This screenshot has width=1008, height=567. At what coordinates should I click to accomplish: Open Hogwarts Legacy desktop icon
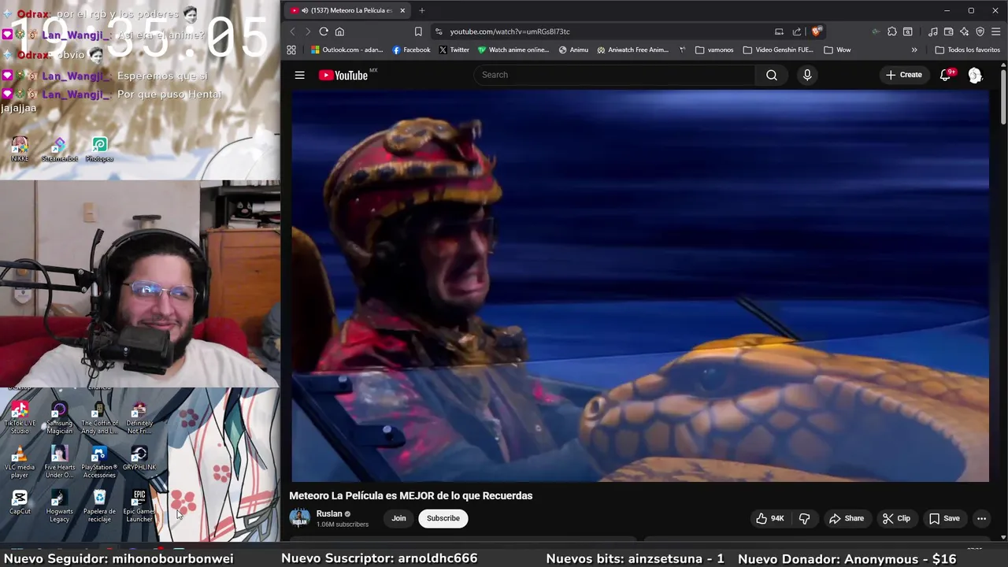coord(59,506)
